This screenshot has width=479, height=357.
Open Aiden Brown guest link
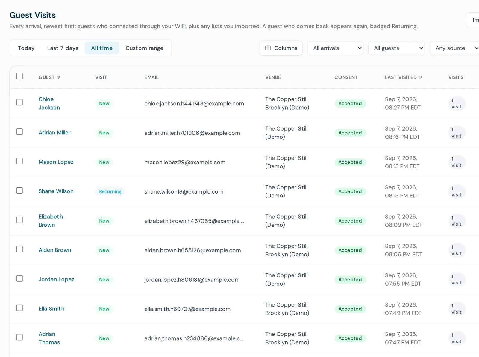[55, 250]
